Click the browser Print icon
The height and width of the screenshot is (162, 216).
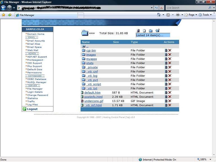click(178, 15)
